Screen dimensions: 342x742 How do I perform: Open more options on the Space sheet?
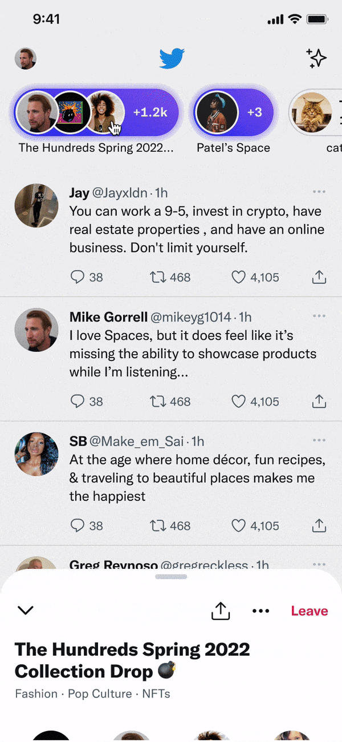pos(260,611)
